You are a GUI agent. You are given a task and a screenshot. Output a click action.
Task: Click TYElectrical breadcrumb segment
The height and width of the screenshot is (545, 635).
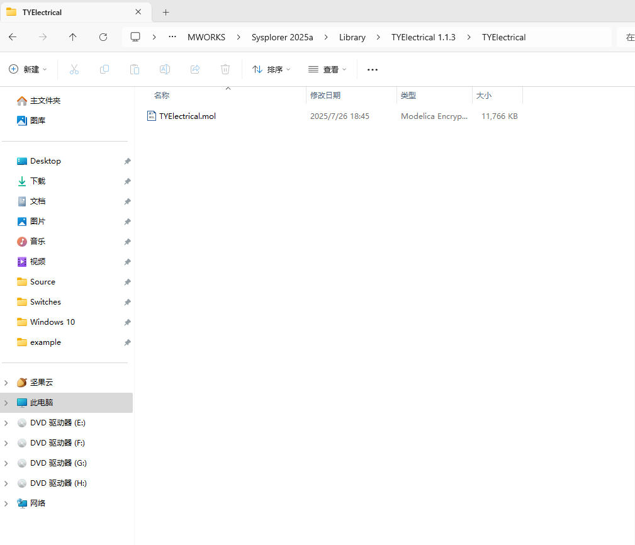point(504,37)
